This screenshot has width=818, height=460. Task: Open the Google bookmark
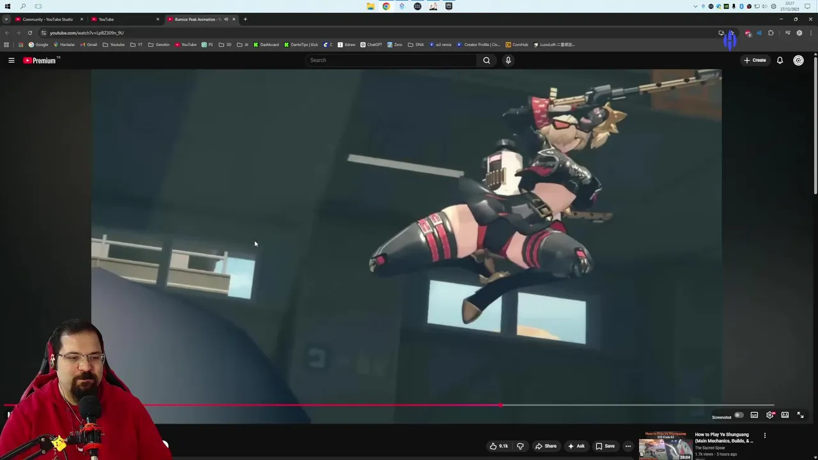[x=38, y=45]
